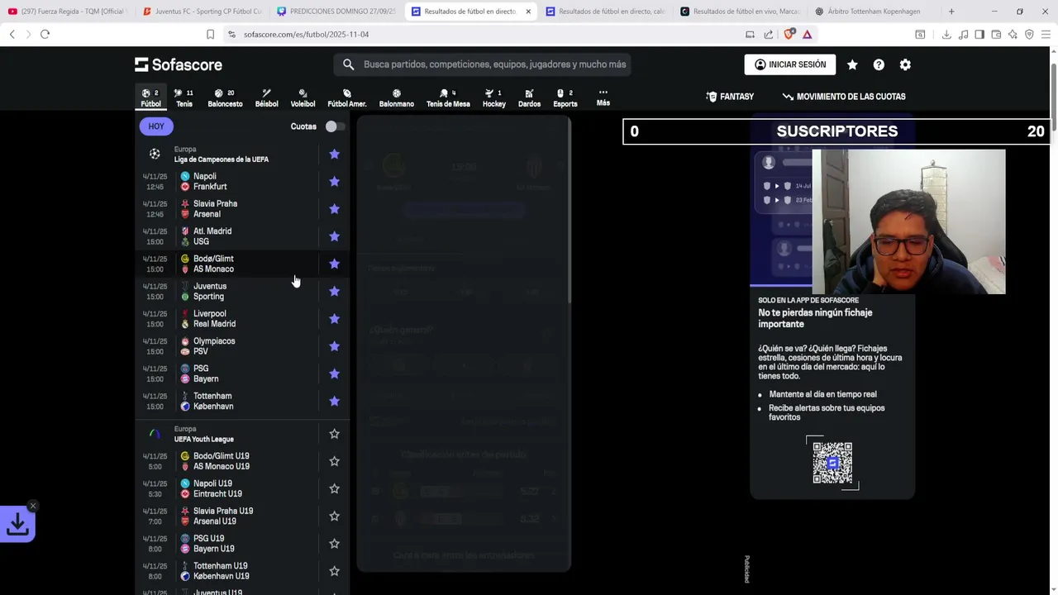Screen dimensions: 1058x595
Task: Reload the page
Action: point(45,34)
